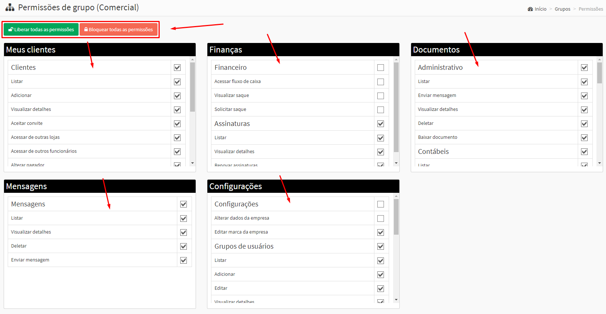The height and width of the screenshot is (314, 606).
Task: Click the 'Editar marca da empresa' label
Action: 241,232
